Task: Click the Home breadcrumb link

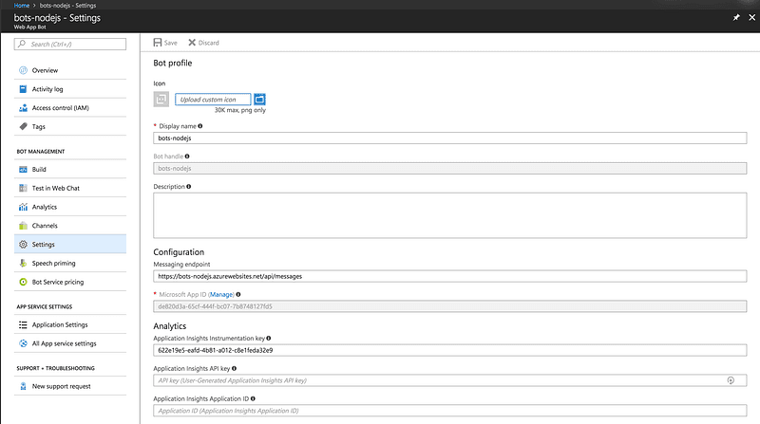Action: click(x=21, y=6)
